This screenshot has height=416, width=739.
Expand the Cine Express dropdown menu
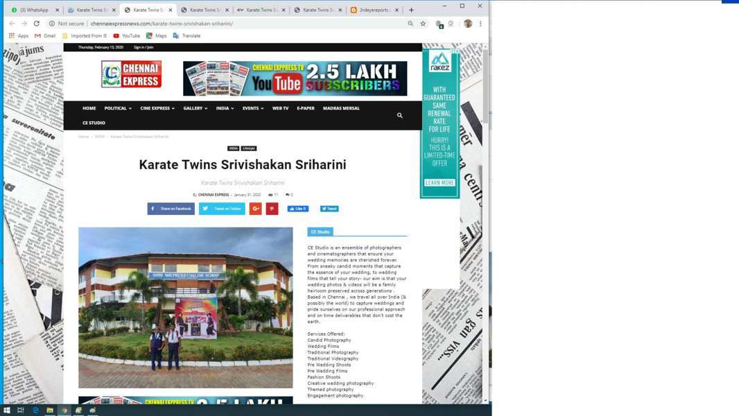tap(157, 108)
